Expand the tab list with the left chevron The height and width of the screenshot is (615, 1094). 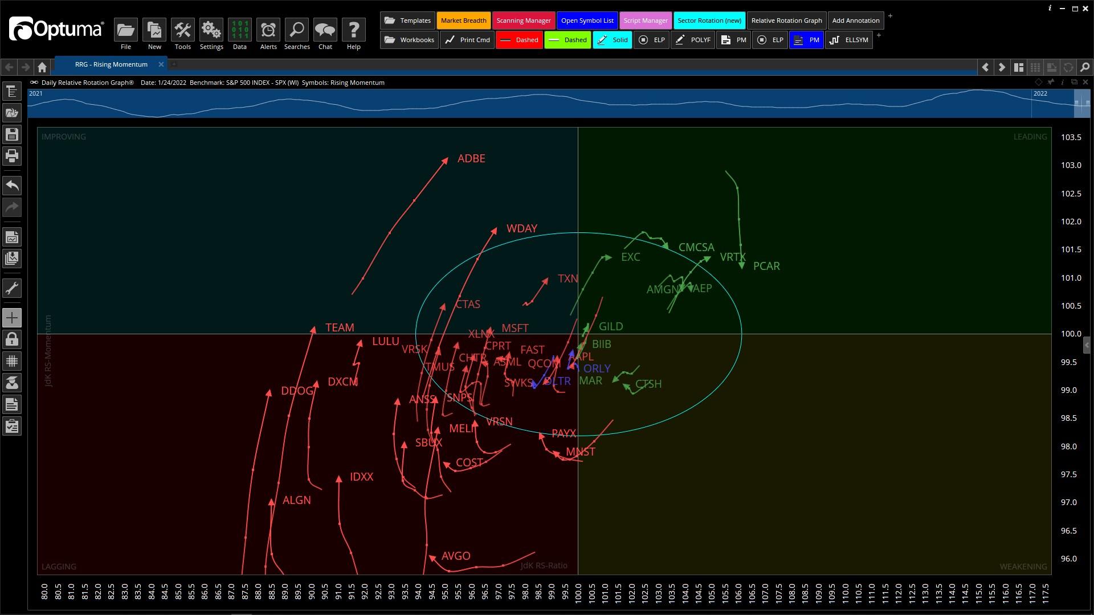point(986,67)
